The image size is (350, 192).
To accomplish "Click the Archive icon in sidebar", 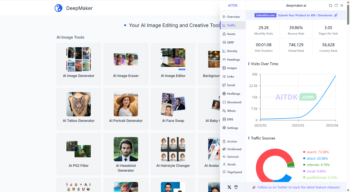I will [224, 142].
